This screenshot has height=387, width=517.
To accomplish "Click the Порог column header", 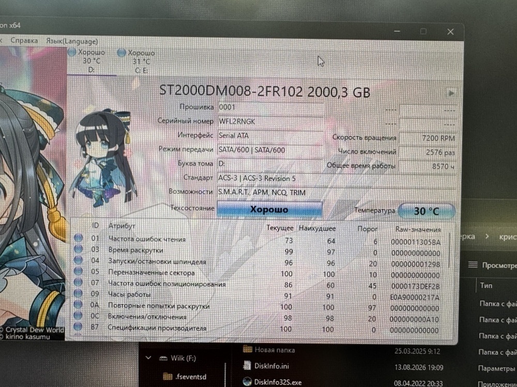I will tap(368, 229).
